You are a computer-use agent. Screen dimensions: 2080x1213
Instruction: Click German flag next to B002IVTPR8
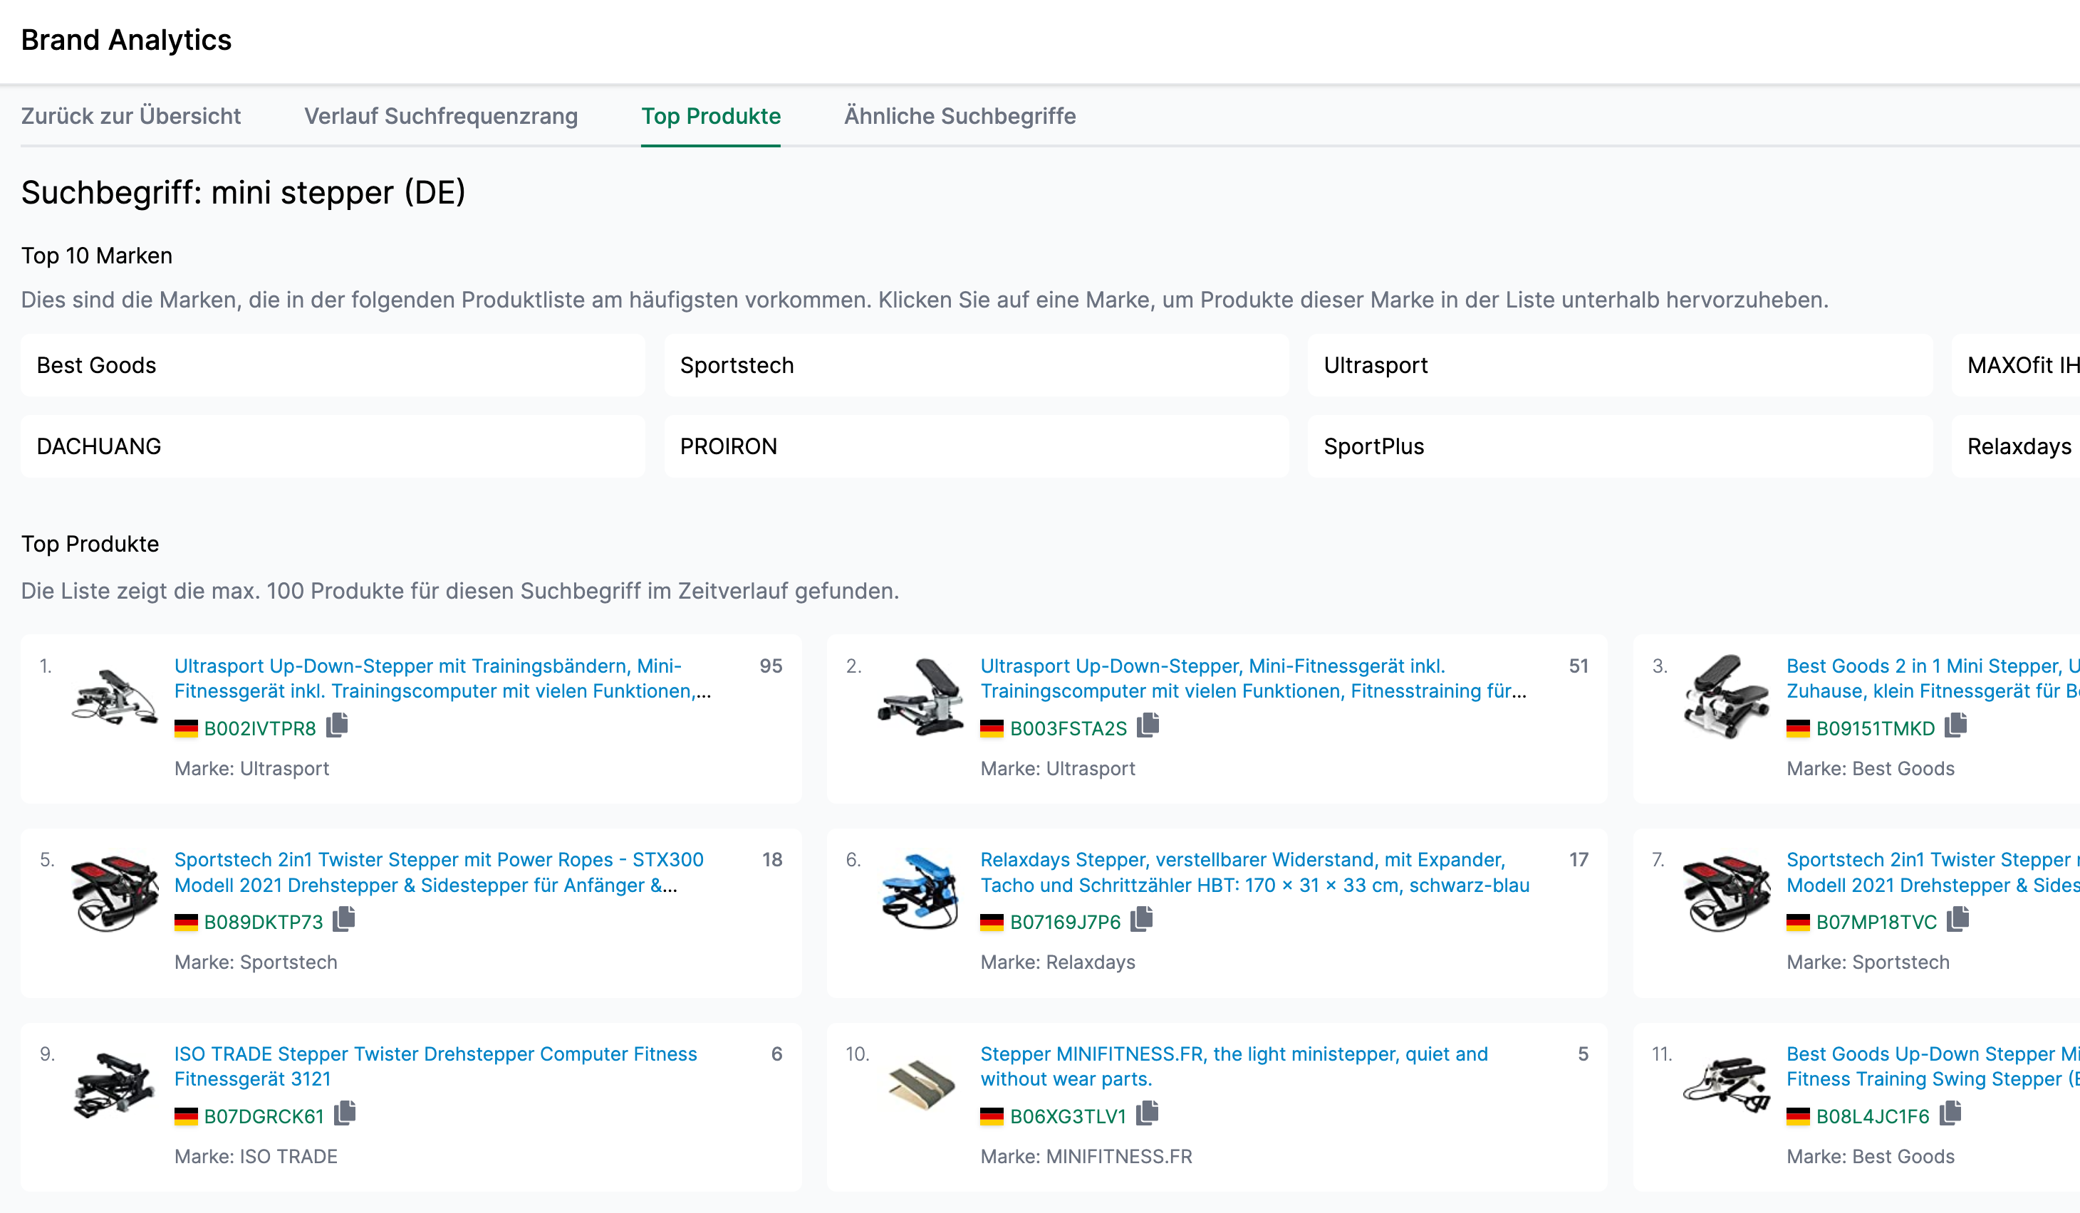tap(186, 729)
